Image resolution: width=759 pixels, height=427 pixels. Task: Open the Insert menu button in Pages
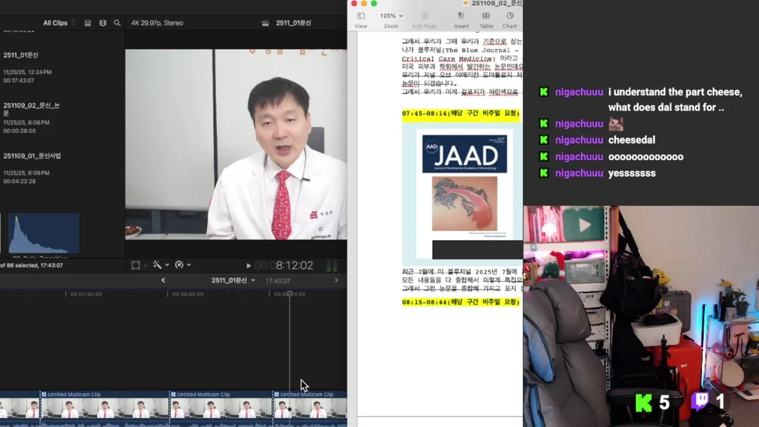click(x=461, y=20)
